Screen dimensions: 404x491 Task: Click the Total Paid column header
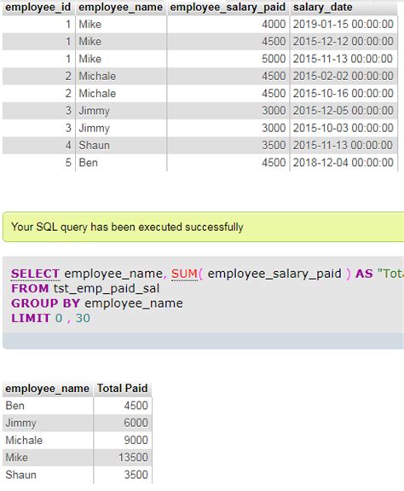[123, 389]
